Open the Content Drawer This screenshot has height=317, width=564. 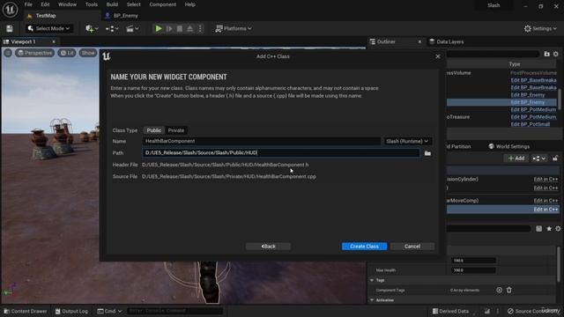click(26, 311)
